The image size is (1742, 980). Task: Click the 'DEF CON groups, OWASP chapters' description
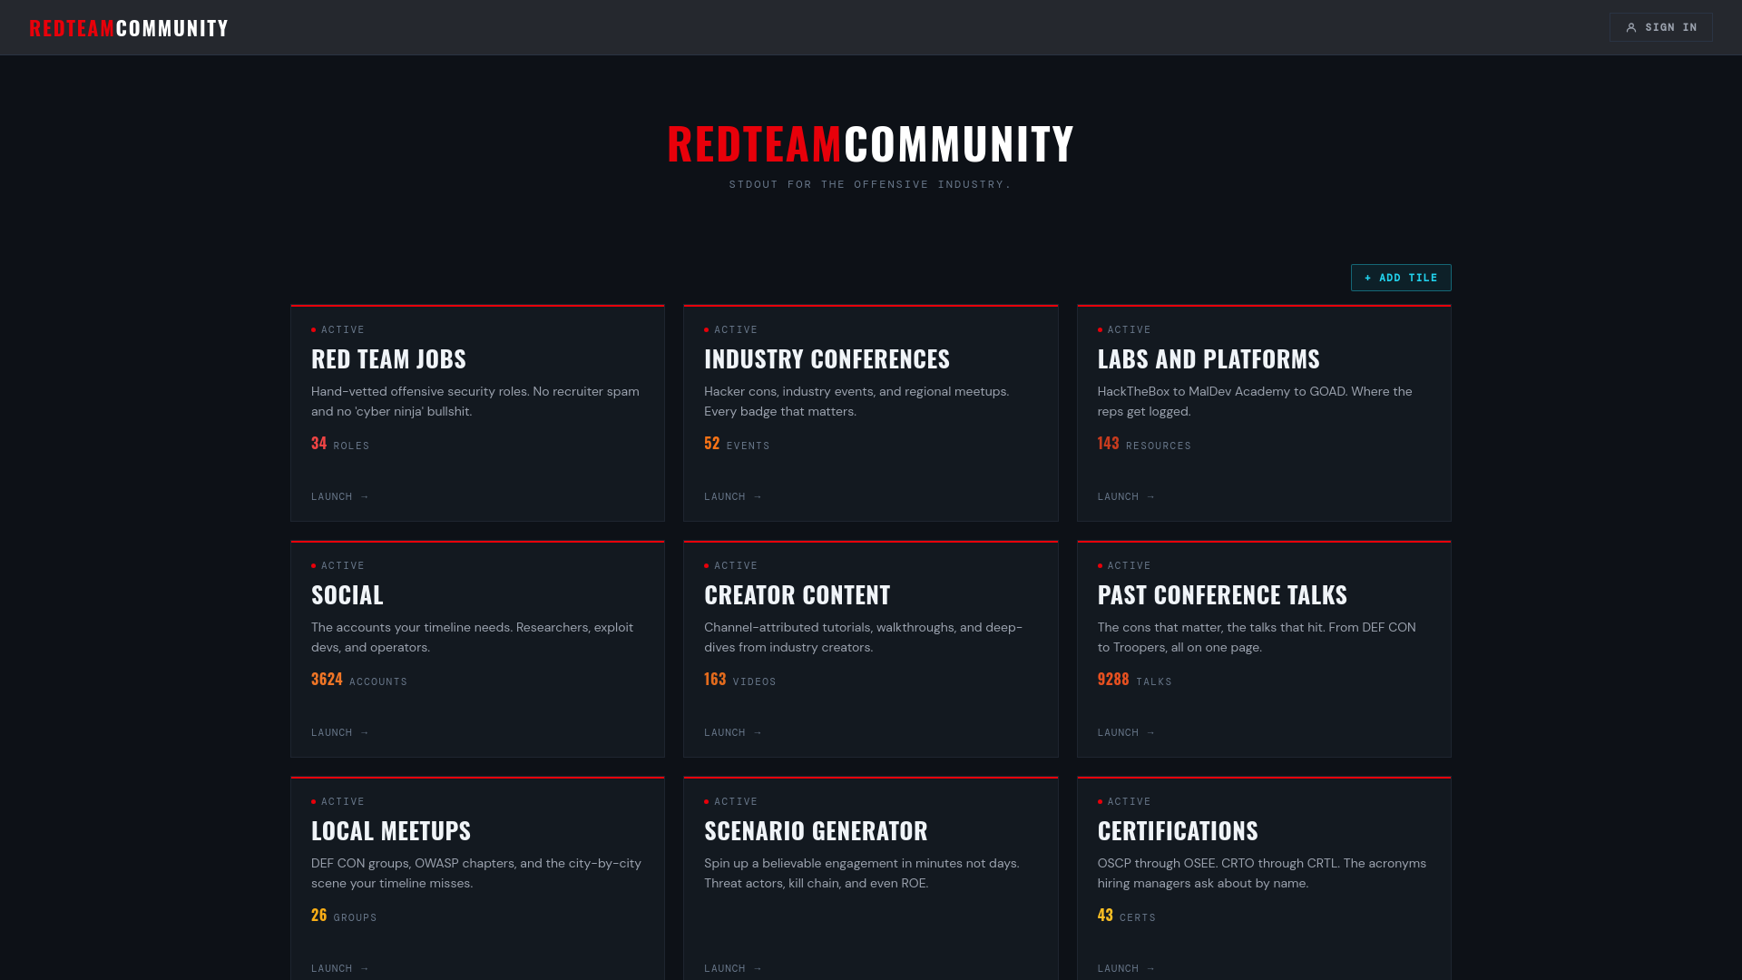tap(476, 874)
